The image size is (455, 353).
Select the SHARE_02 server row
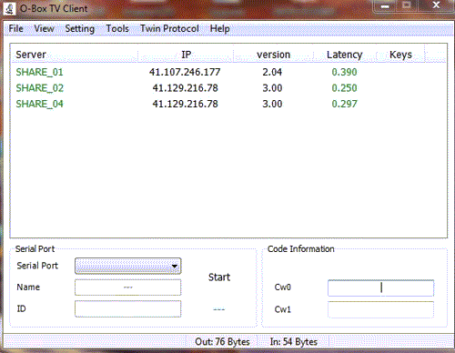point(227,88)
